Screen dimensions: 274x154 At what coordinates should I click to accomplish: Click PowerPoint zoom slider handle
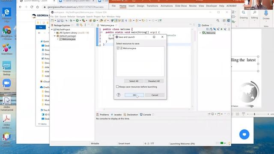coord(254,114)
